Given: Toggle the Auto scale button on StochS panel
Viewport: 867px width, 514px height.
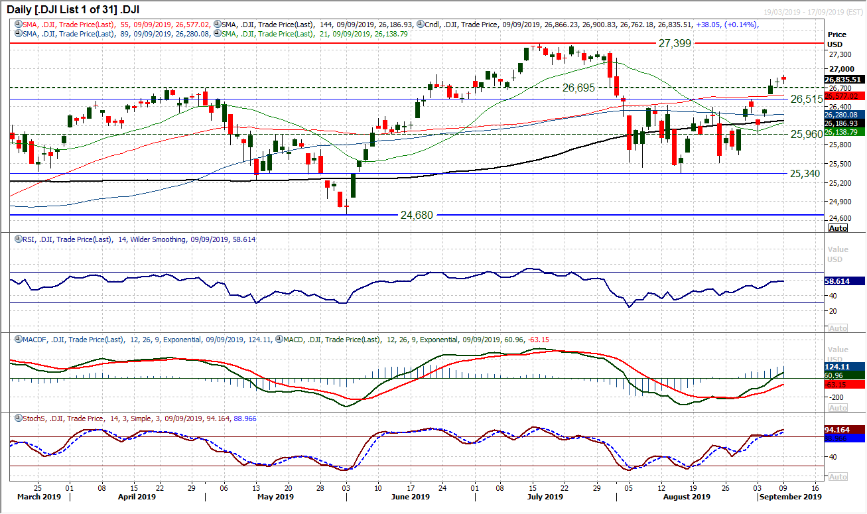Looking at the screenshot, I should (x=838, y=477).
